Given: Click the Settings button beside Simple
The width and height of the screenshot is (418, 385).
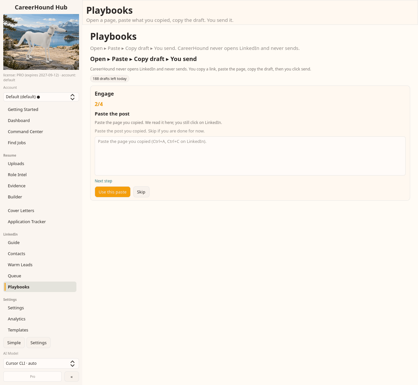Looking at the screenshot, I should [39, 343].
